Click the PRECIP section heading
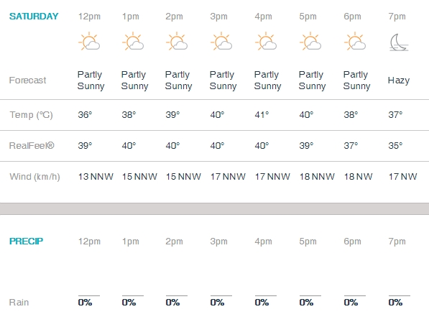The image size is (429, 317). pyautogui.click(x=27, y=242)
